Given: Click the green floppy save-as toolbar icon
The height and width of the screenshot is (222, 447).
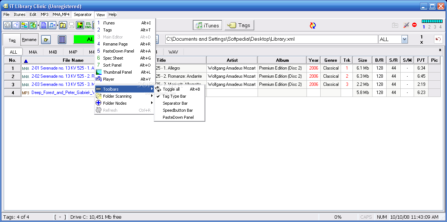Looking at the screenshot, I should coord(80,25).
